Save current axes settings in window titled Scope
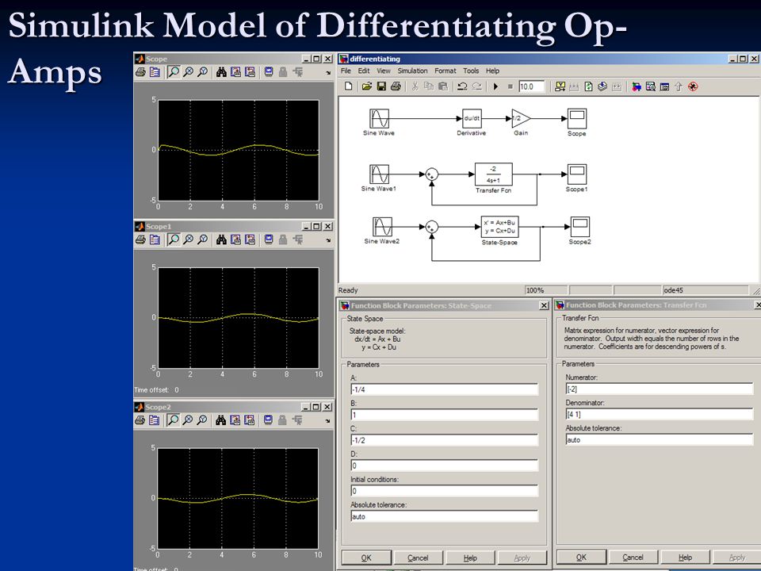Viewport: 761px width, 571px height. coord(235,72)
